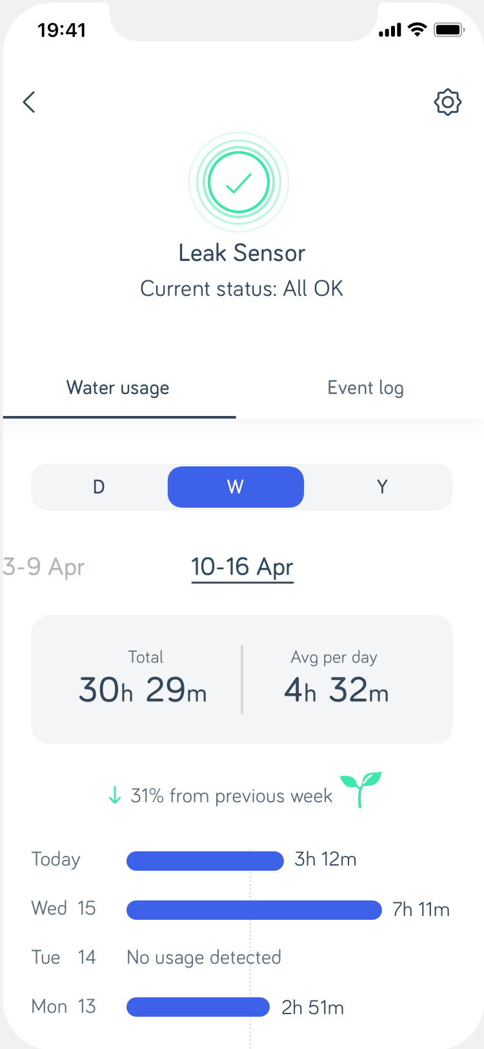The width and height of the screenshot is (484, 1049).
Task: Tap the cellular signal bars icon
Action: (x=390, y=30)
